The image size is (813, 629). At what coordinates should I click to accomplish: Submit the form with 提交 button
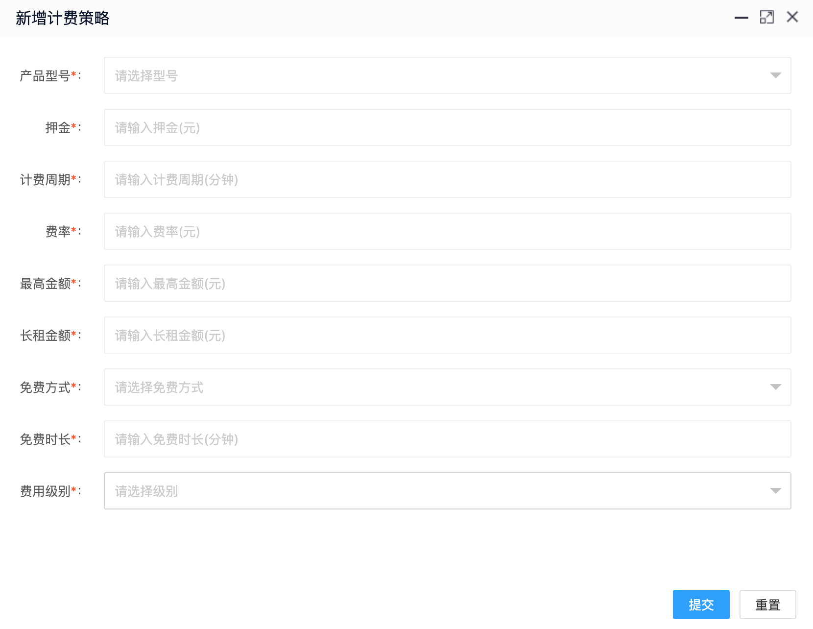pyautogui.click(x=701, y=605)
